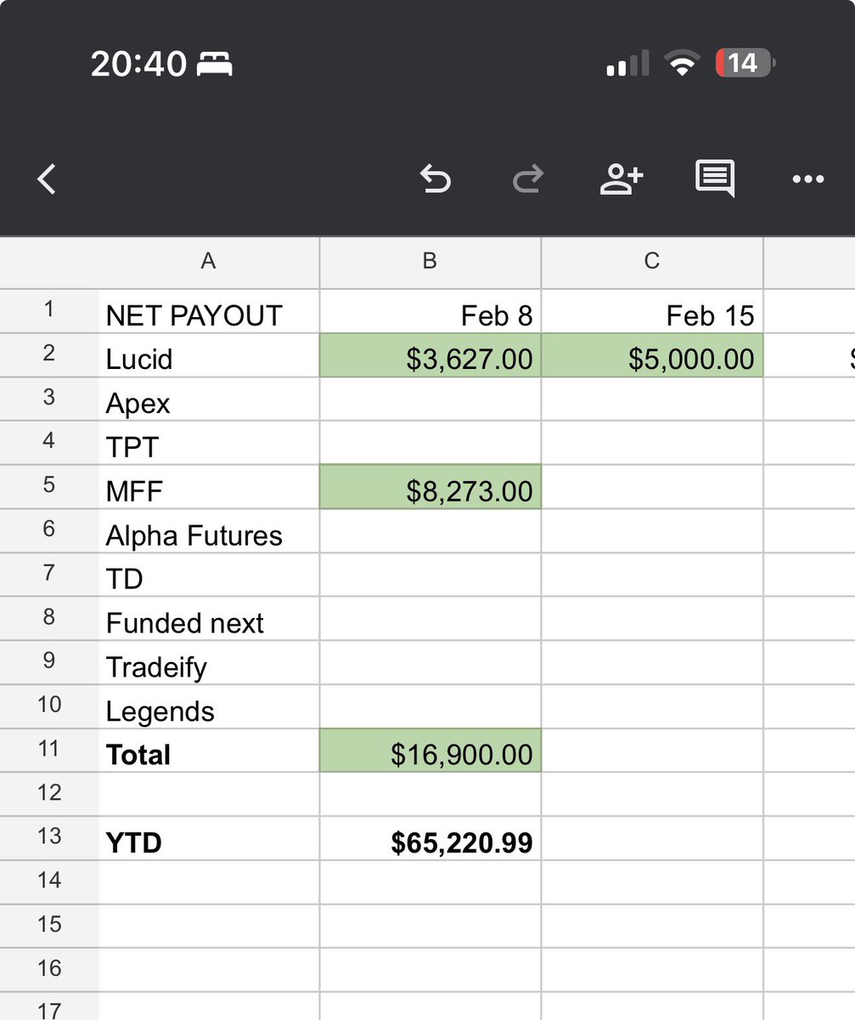The image size is (855, 1020).
Task: Select empty Tradeify cell under Feb 8
Action: point(430,663)
